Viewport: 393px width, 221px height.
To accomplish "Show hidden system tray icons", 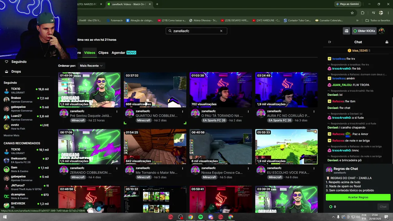I will coord(333,217).
